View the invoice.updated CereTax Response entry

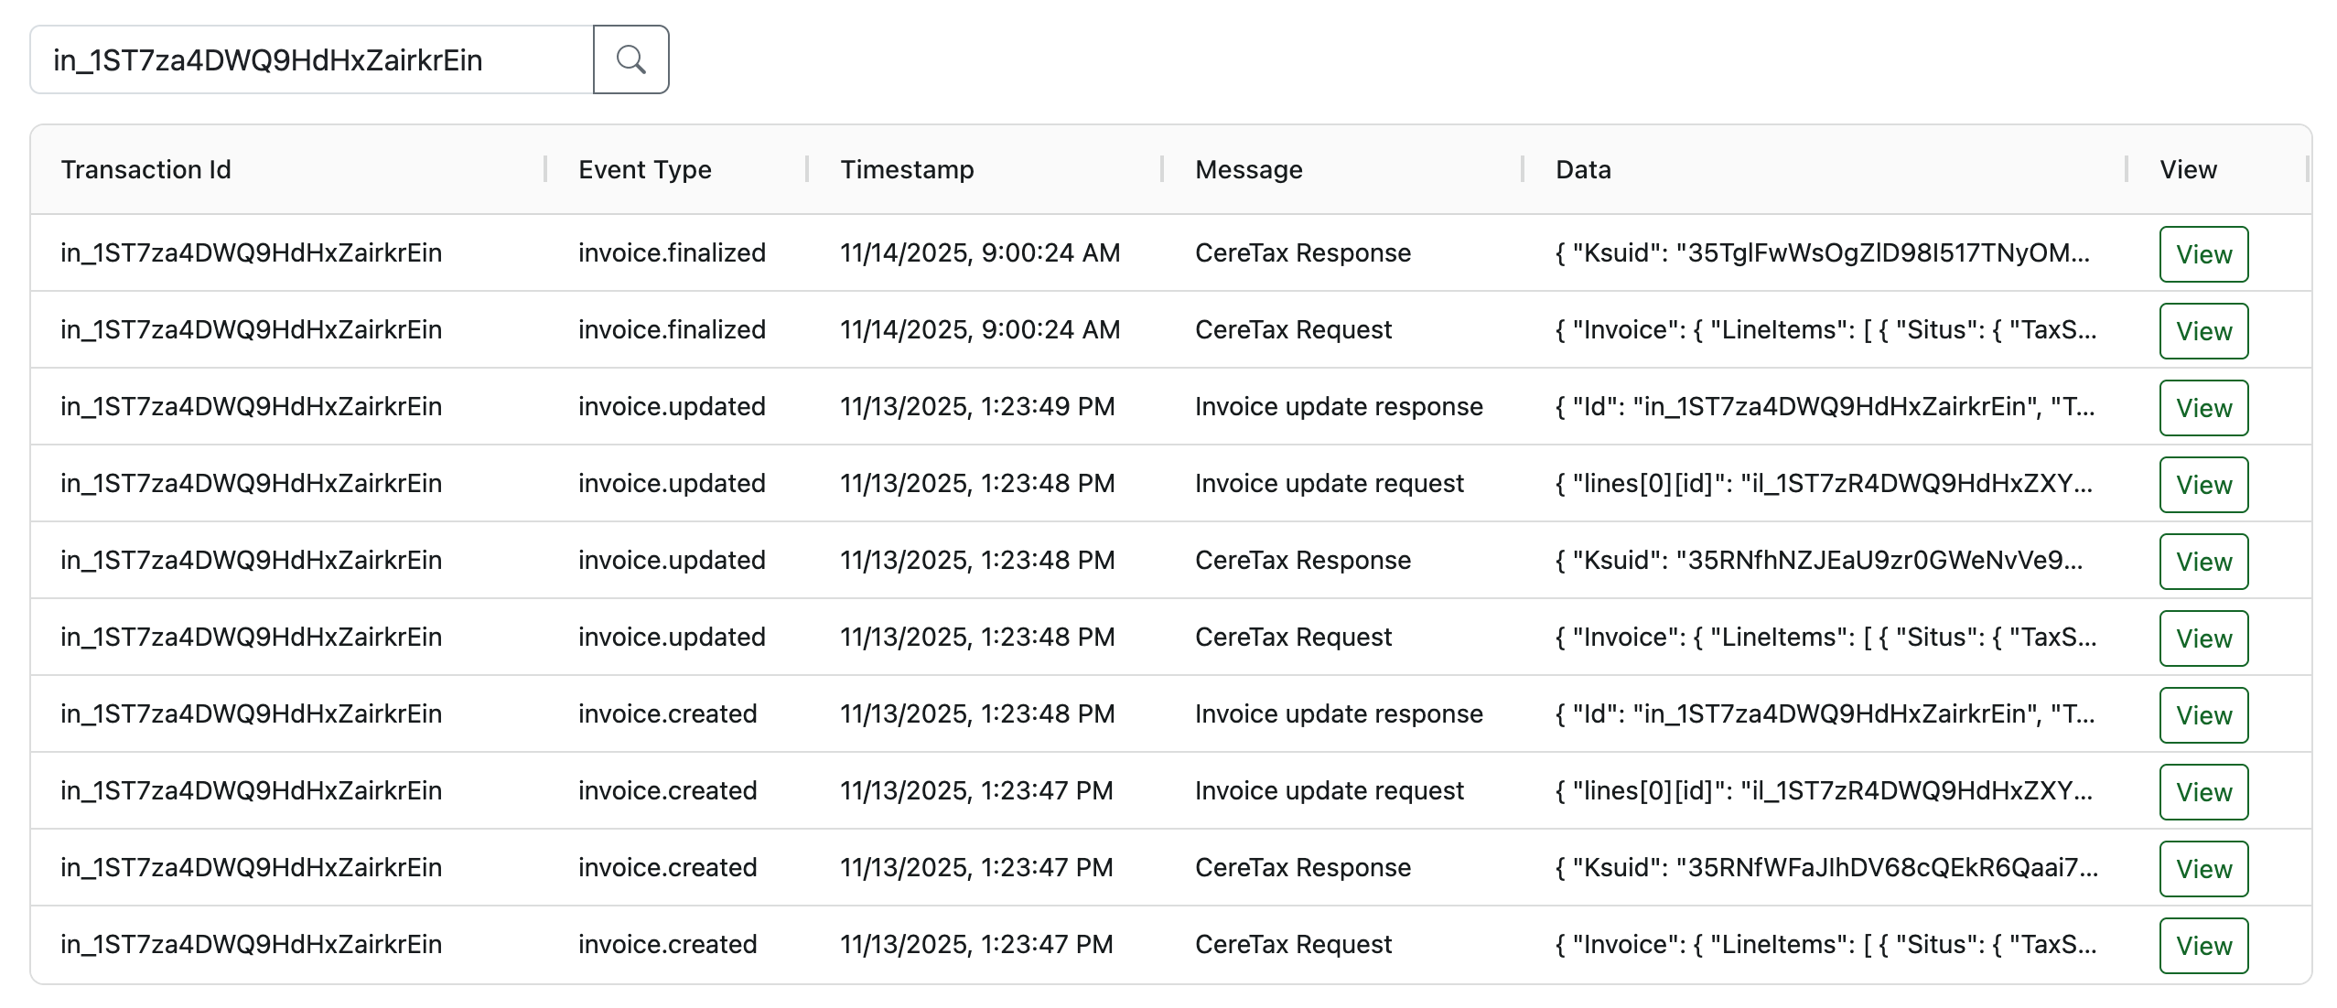[2203, 562]
